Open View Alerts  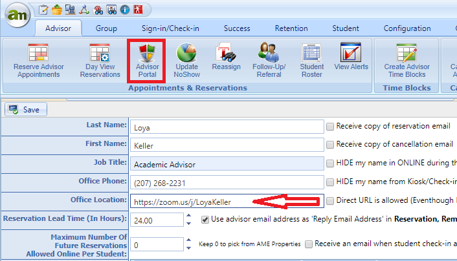point(351,57)
